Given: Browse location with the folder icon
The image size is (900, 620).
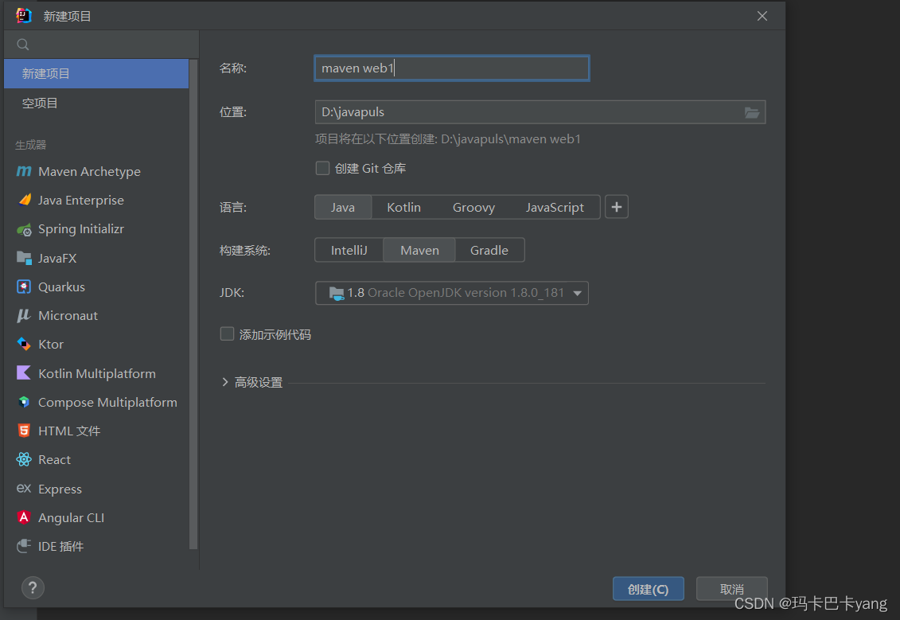Looking at the screenshot, I should pos(752,112).
